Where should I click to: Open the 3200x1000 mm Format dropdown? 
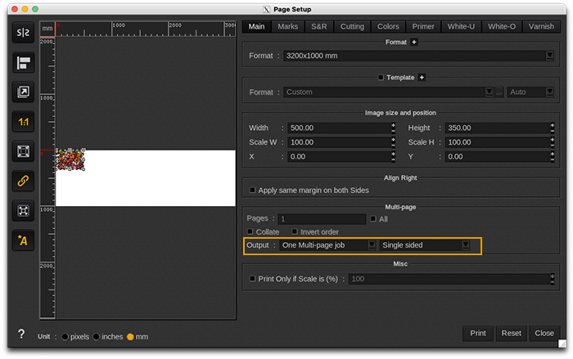[549, 56]
